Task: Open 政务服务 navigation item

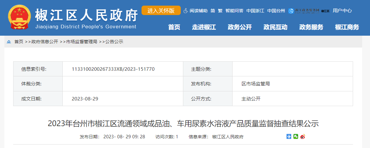Action: click(311, 27)
